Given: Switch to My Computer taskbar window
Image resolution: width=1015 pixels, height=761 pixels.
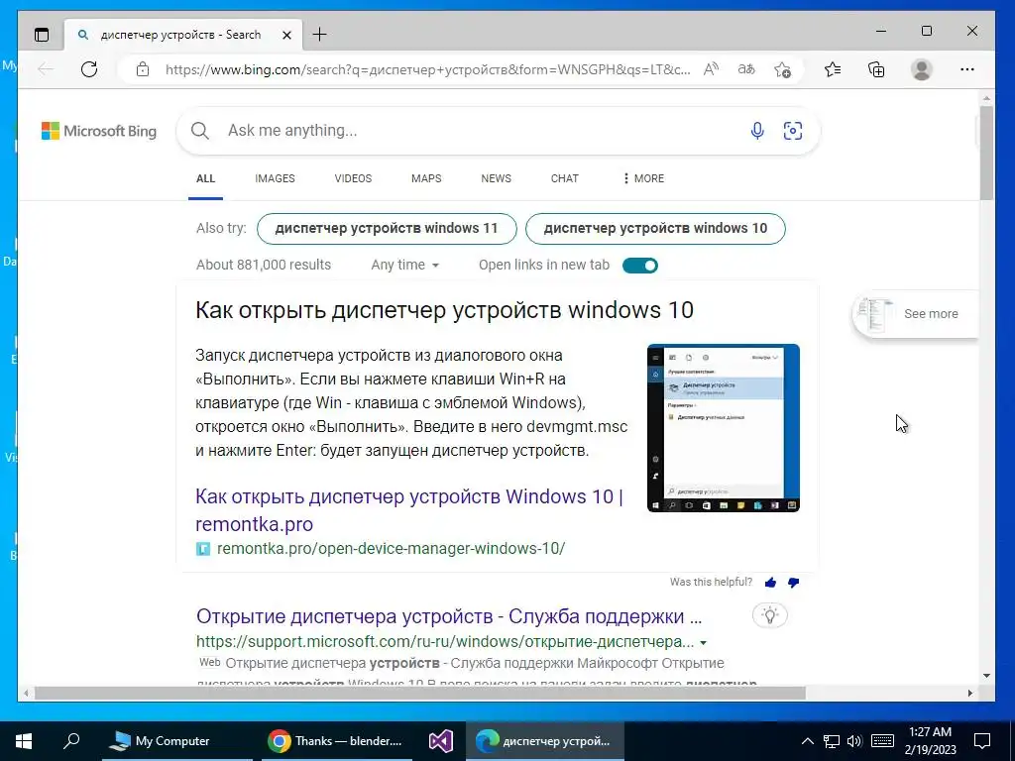Looking at the screenshot, I should [176, 741].
